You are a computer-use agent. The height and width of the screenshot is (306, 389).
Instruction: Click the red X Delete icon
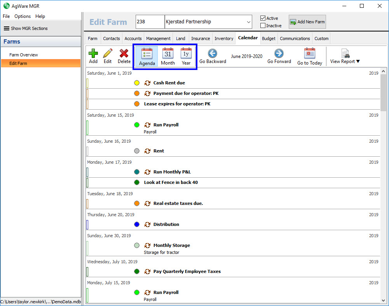click(x=124, y=54)
